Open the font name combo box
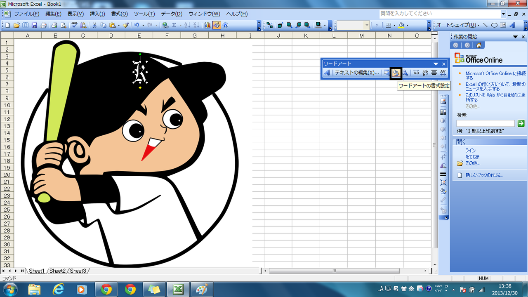Screen dimensions: 528x297 pos(353,25)
